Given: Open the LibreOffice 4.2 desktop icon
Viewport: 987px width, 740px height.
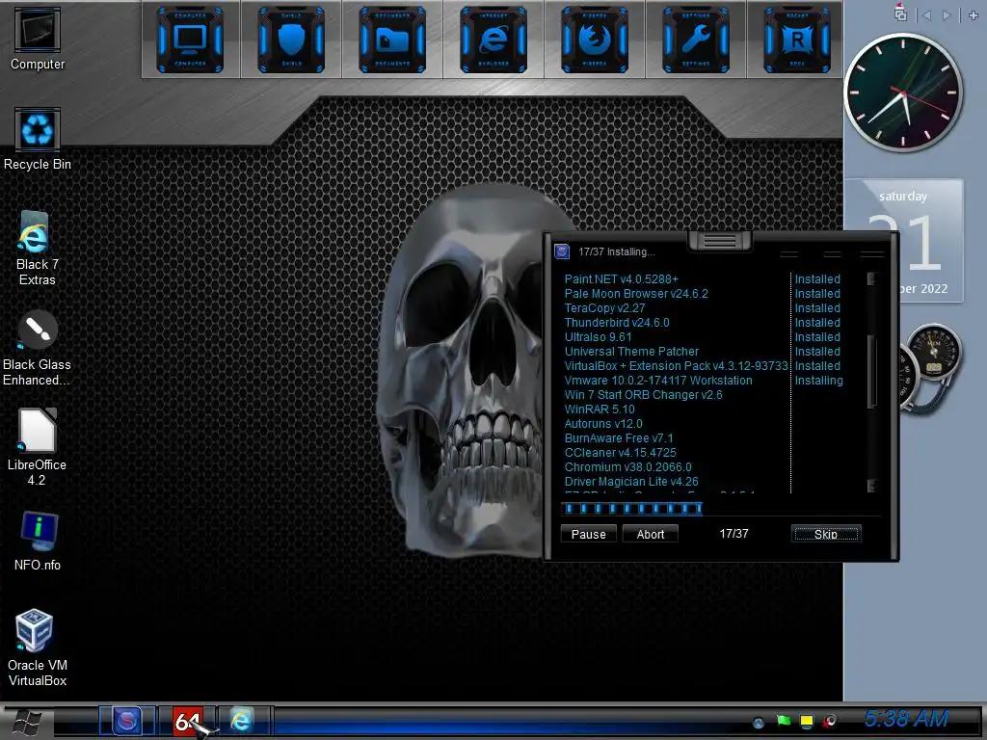Looking at the screenshot, I should coord(37,447).
